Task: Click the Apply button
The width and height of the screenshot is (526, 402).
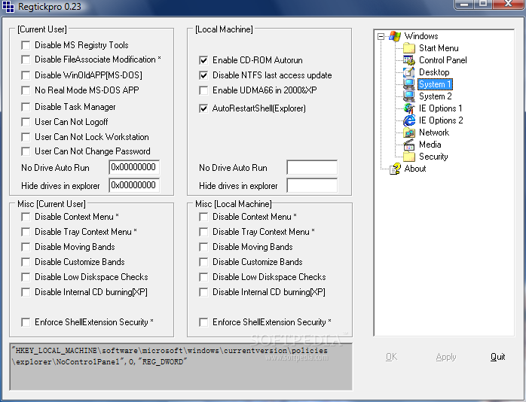Action: click(446, 357)
